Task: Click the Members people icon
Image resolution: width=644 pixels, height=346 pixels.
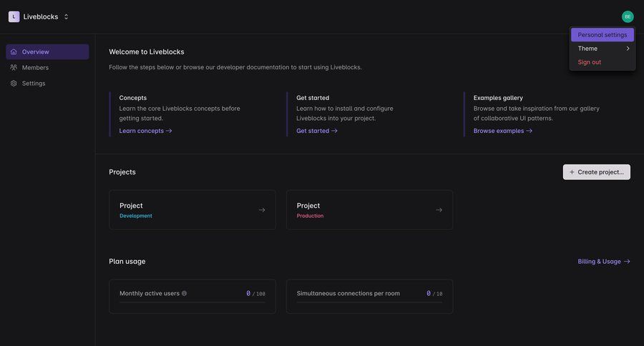Action: coord(14,67)
